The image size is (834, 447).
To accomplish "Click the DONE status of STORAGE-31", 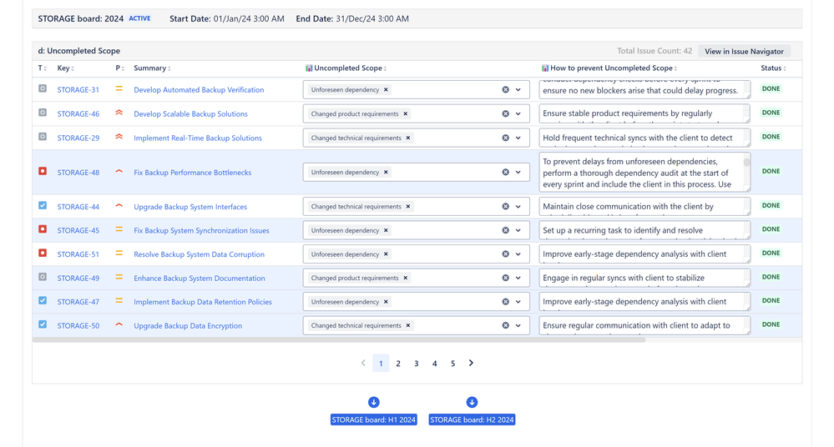I will tap(771, 88).
